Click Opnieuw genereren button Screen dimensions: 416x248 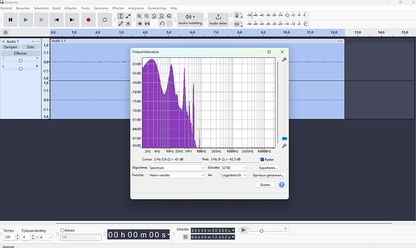[x=268, y=175]
